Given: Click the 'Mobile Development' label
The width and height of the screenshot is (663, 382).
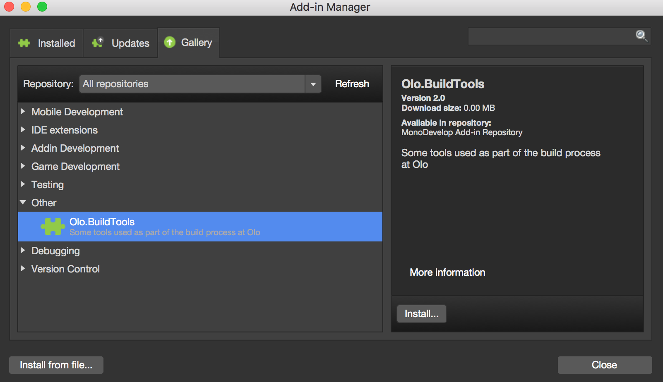Looking at the screenshot, I should (77, 112).
